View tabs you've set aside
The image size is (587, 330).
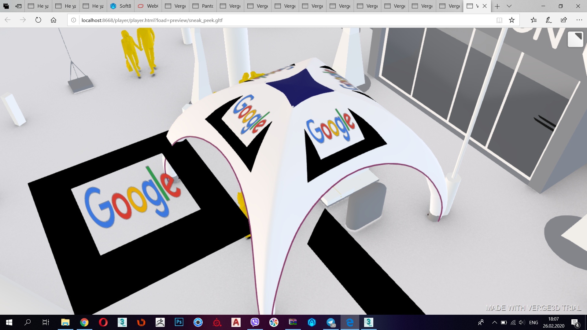pos(6,6)
